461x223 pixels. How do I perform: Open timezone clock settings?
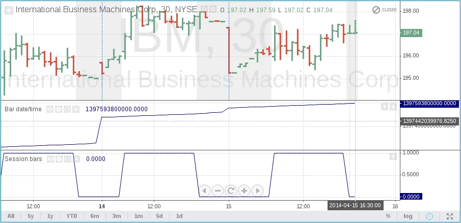point(429,216)
